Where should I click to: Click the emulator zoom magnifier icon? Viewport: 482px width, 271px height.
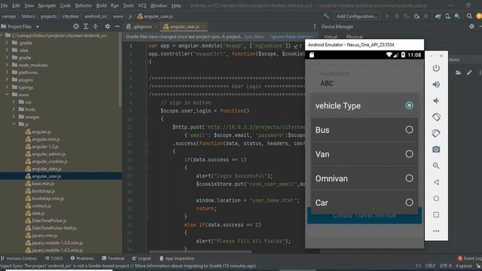point(436,166)
